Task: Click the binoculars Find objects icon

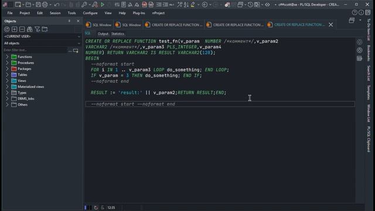Action: coord(30,29)
